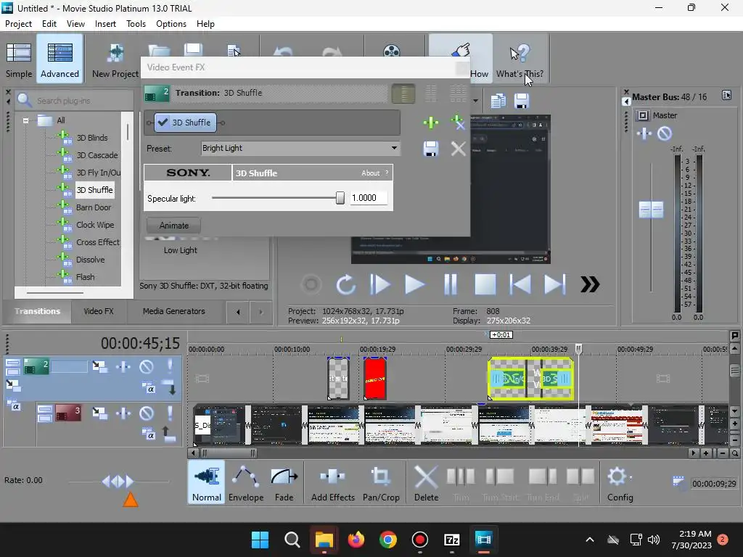Image resolution: width=743 pixels, height=557 pixels.
Task: Toggle compositing mode alpha on track 3
Action: [x=149, y=435]
